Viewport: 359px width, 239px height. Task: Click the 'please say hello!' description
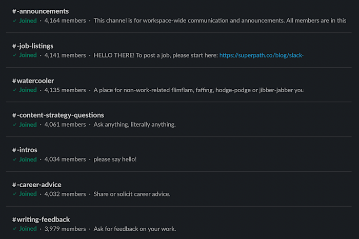coord(115,160)
